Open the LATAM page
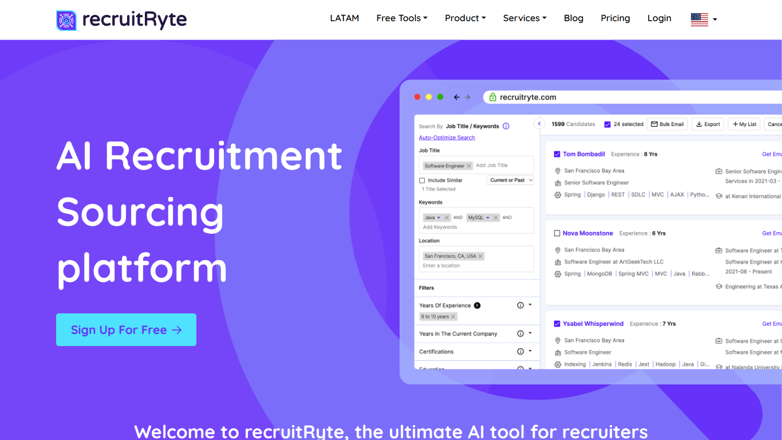Viewport: 782px width, 440px height. click(345, 18)
